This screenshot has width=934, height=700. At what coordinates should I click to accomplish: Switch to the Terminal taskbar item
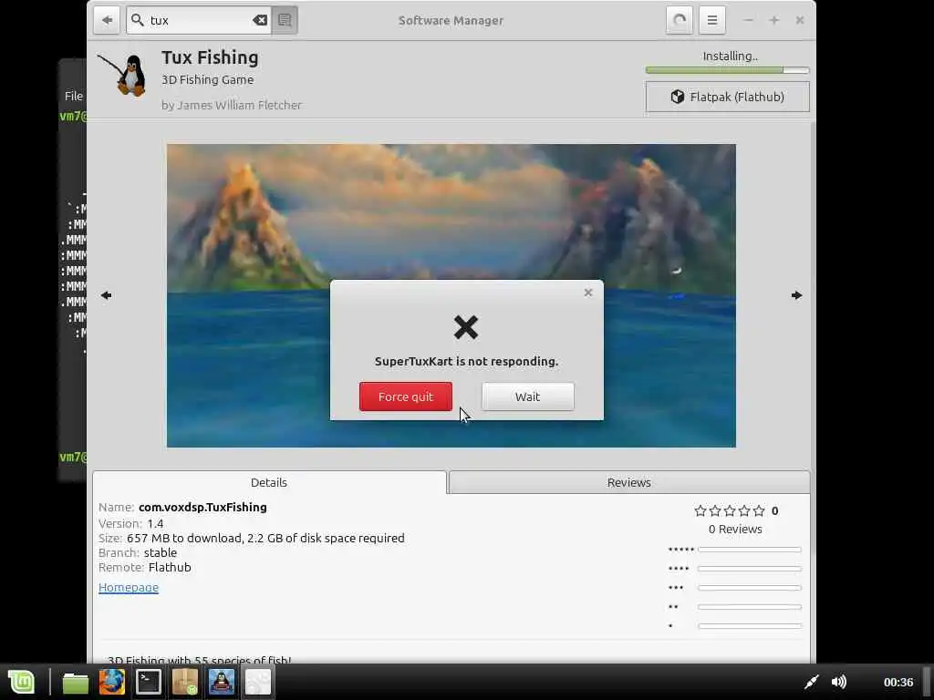pos(149,682)
